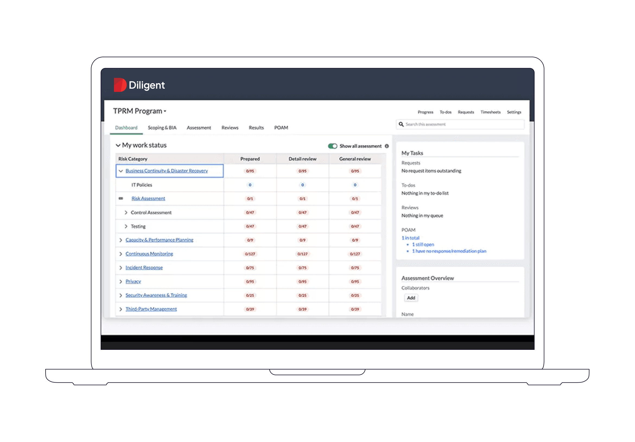Click the 0/95 Prepared badge for Business Continuity
The image size is (635, 442).
[x=250, y=171]
